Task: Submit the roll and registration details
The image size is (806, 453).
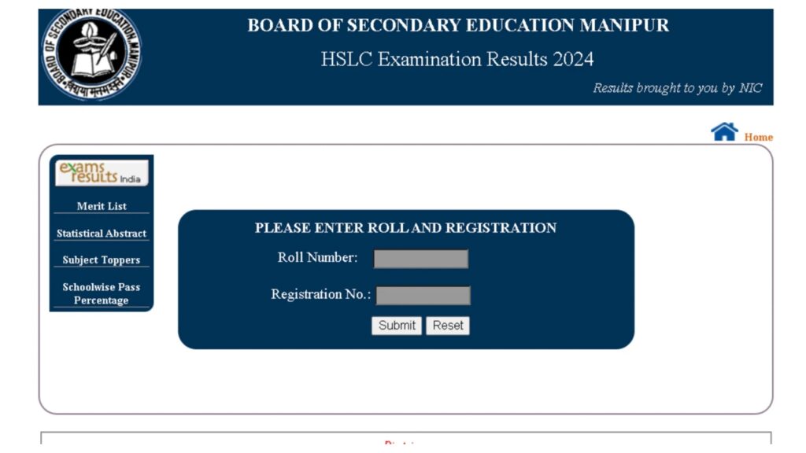Action: 396,325
